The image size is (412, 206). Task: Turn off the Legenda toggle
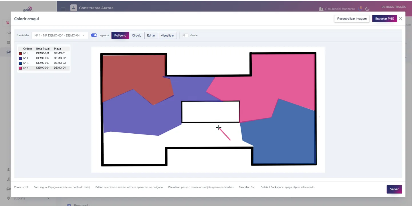tap(94, 35)
